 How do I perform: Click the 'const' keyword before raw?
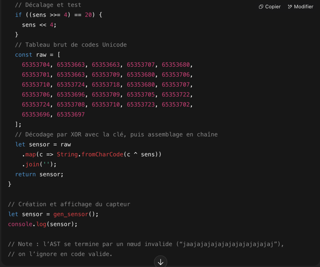[23, 55]
